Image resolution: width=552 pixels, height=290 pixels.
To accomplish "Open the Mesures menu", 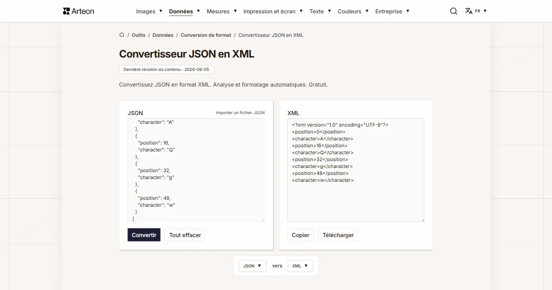I will tap(222, 11).
